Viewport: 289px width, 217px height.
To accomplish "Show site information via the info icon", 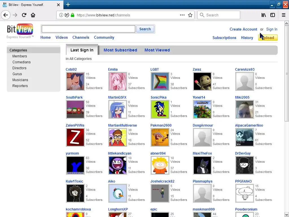I will 61,15.
